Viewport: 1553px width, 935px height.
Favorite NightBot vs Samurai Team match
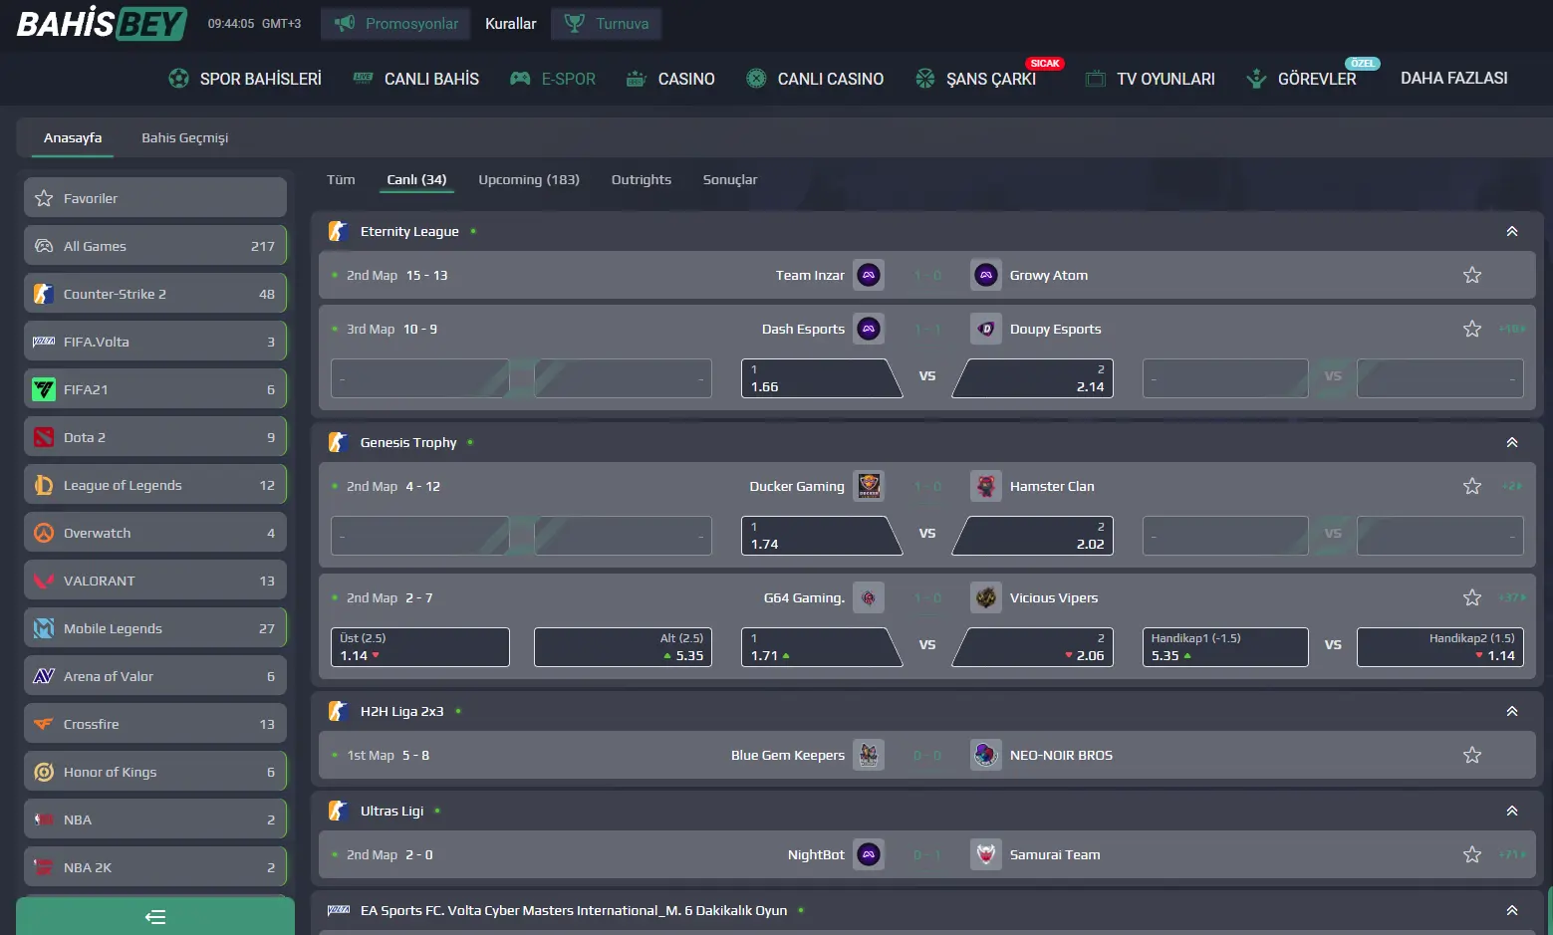pyautogui.click(x=1472, y=854)
